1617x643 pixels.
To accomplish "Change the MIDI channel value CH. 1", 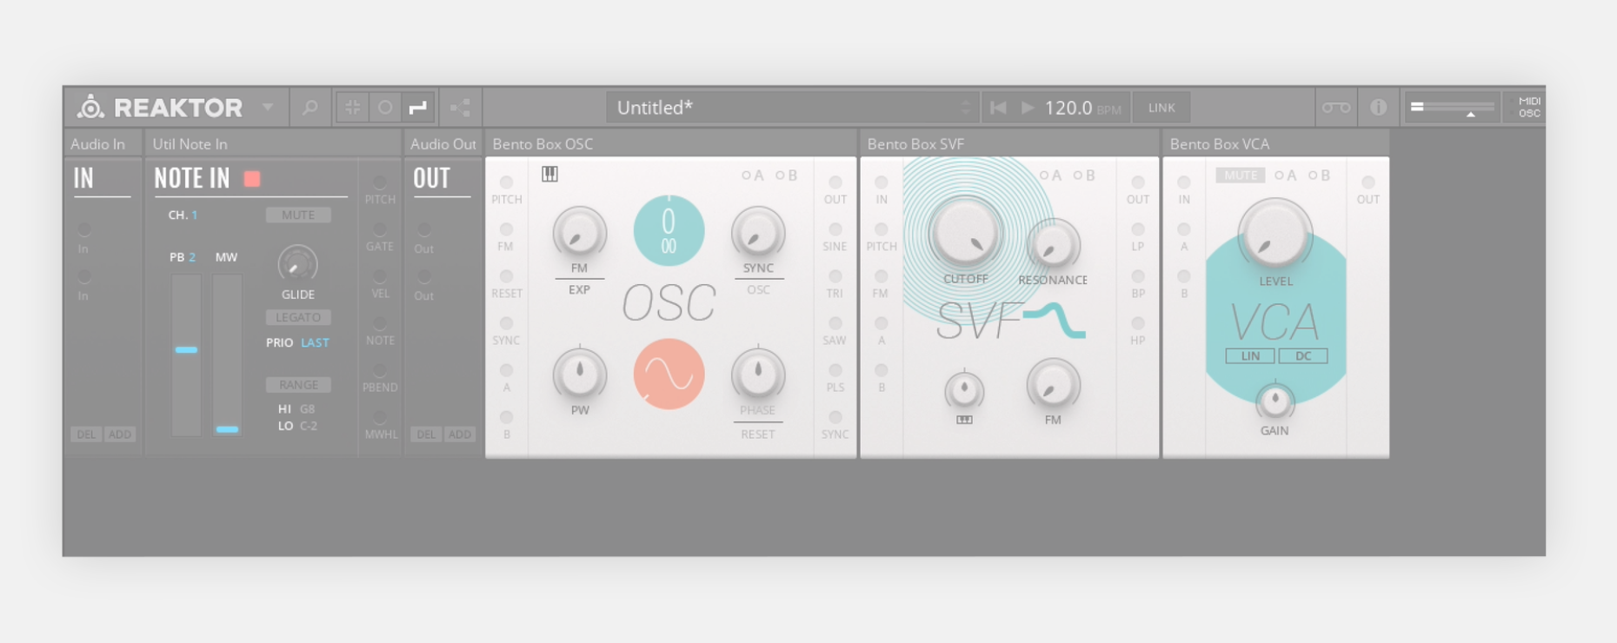I will pyautogui.click(x=195, y=215).
